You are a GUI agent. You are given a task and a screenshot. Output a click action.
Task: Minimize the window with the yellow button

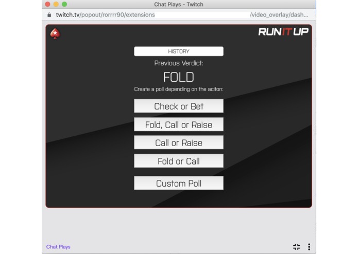click(x=56, y=4)
